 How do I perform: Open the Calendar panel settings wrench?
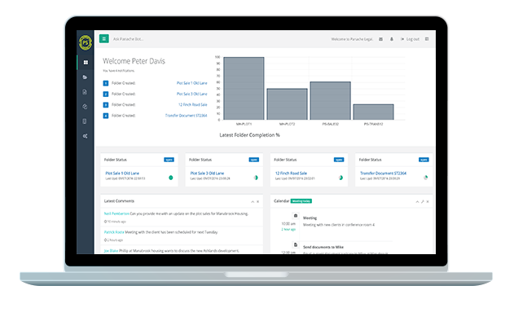click(422, 201)
